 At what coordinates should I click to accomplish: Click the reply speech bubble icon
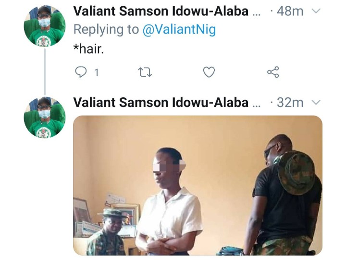click(x=80, y=72)
